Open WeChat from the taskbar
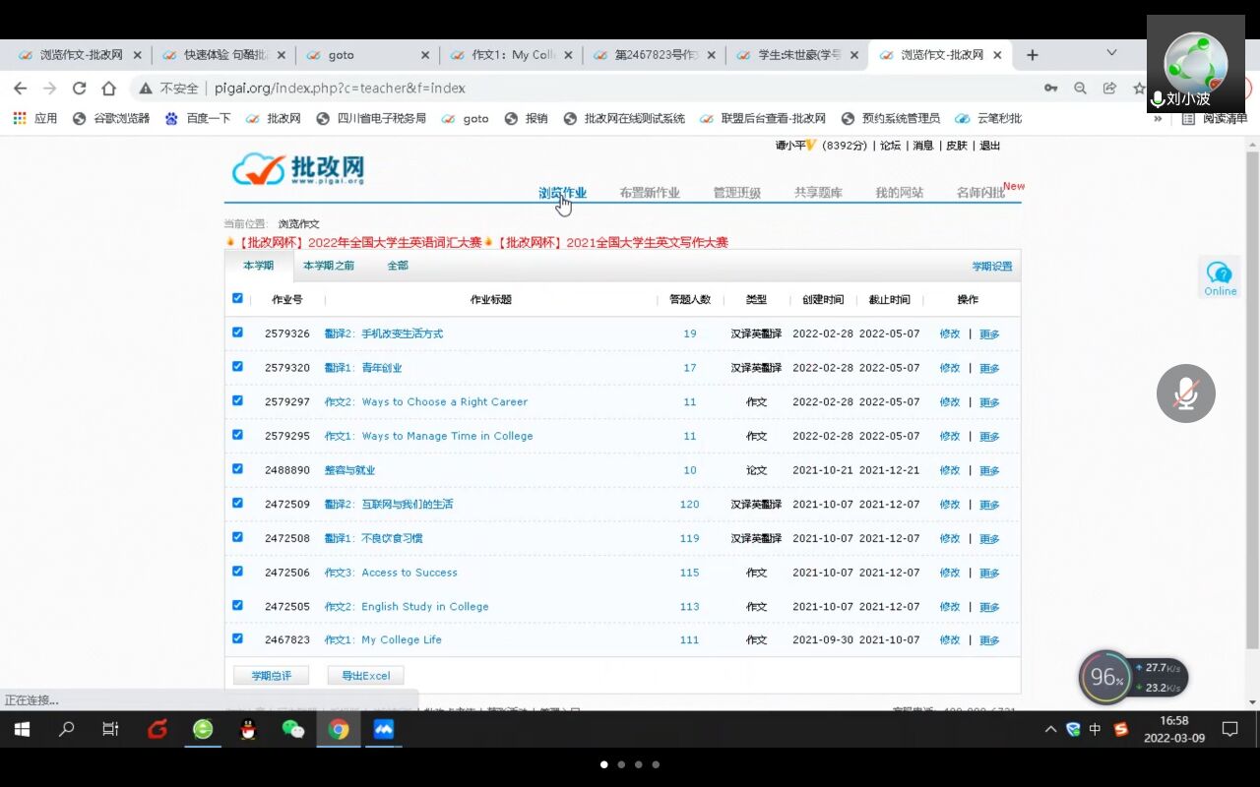 pos(292,729)
